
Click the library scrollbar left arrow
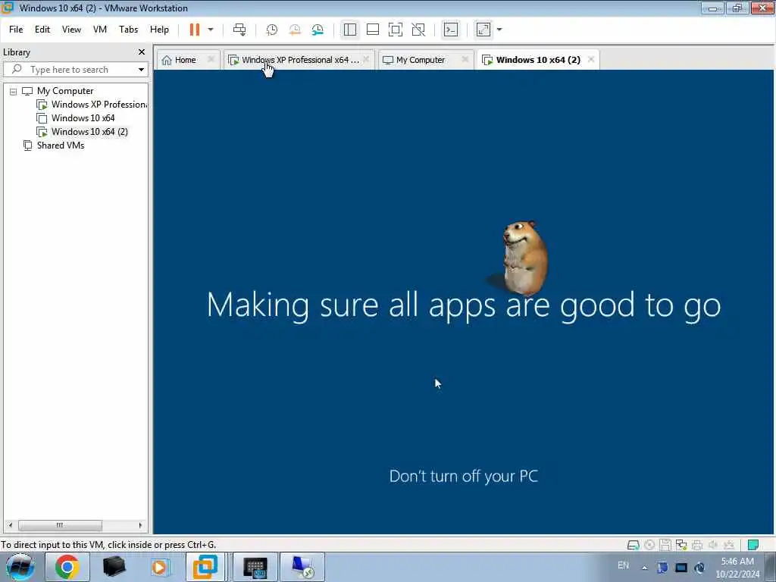(x=11, y=525)
